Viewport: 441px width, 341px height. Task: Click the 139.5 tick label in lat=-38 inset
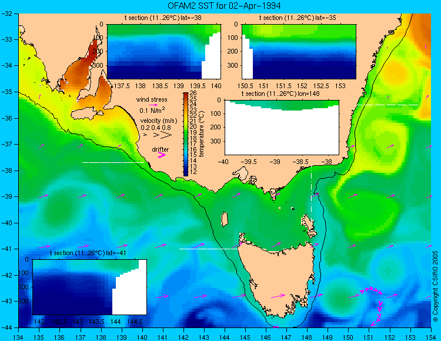(x=197, y=85)
